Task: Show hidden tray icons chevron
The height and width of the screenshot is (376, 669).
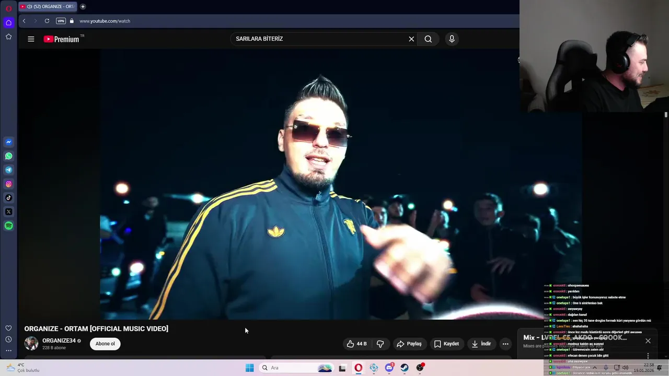Action: 595,368
